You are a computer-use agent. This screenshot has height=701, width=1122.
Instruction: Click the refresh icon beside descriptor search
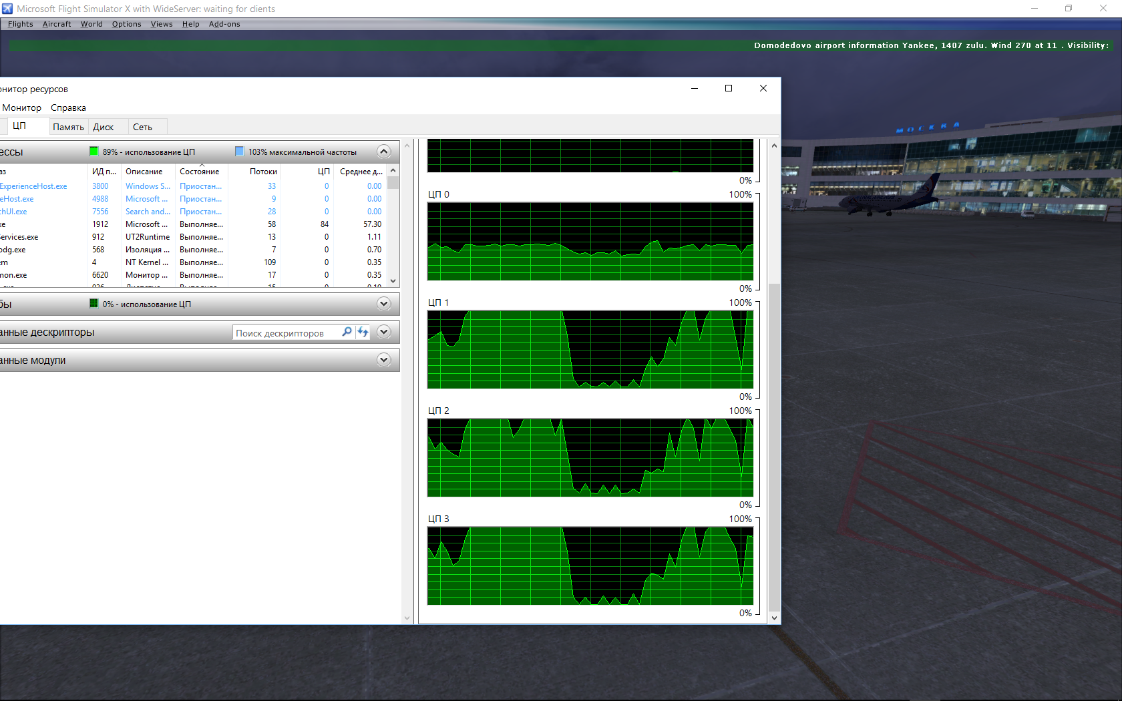363,332
